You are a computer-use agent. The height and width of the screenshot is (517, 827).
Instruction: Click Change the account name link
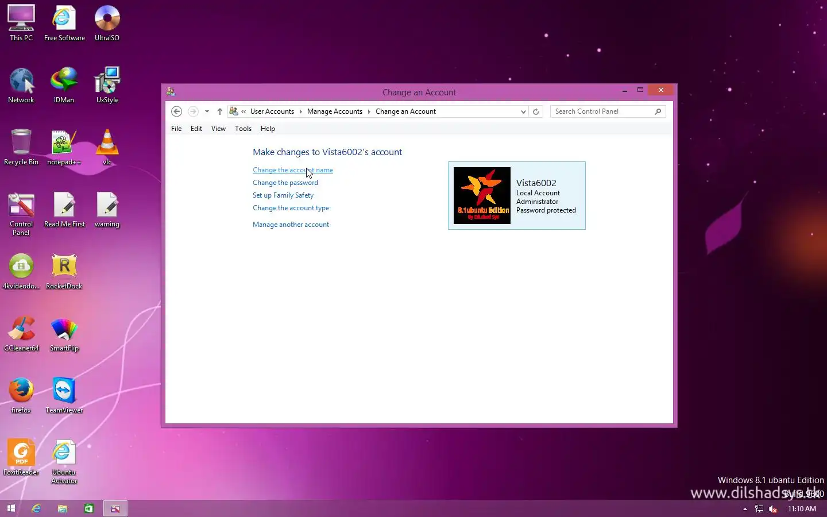[293, 170]
